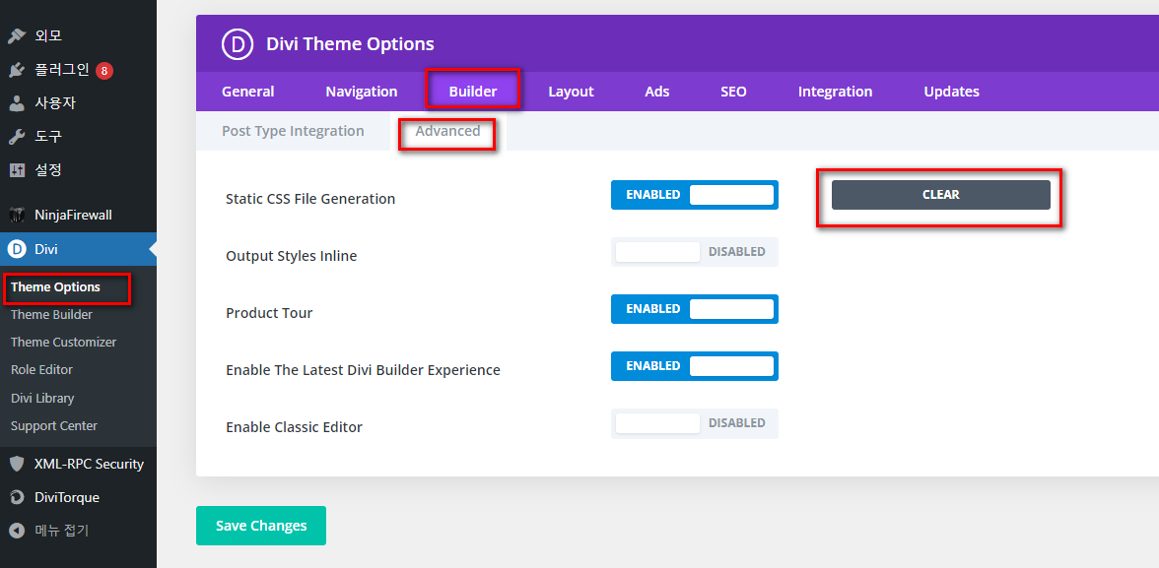Open the 외모 menu label
Screen dimensions: 1159x568
[48, 35]
